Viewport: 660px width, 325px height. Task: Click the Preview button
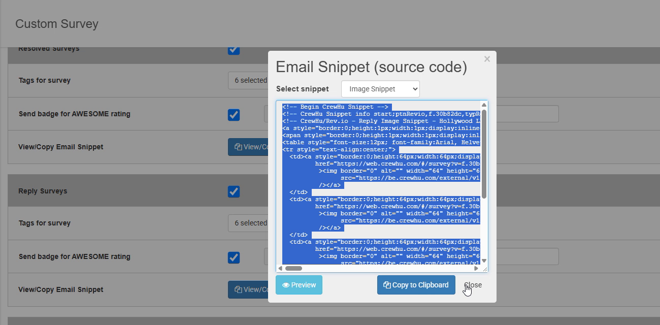click(x=299, y=285)
